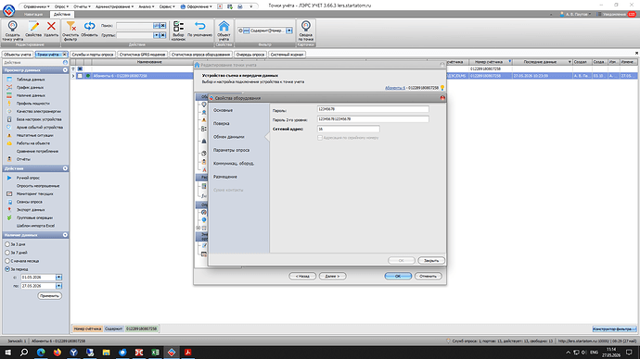Screen dimensions: 640x359
Task: Open Отчёты in sidebar
Action: click(x=23, y=159)
